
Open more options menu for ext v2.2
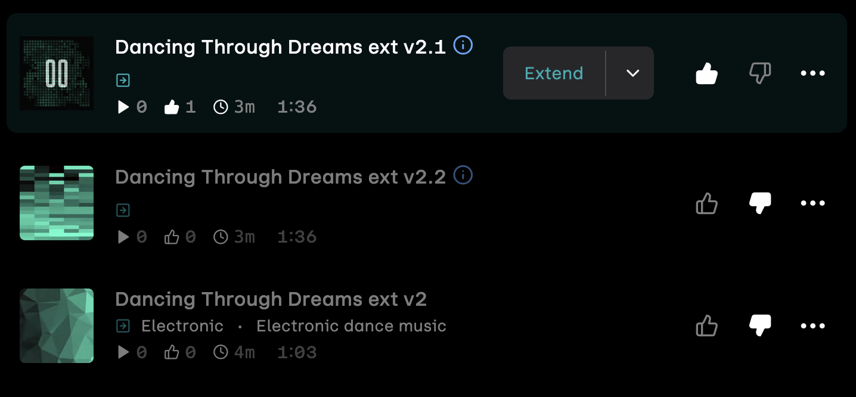click(812, 203)
